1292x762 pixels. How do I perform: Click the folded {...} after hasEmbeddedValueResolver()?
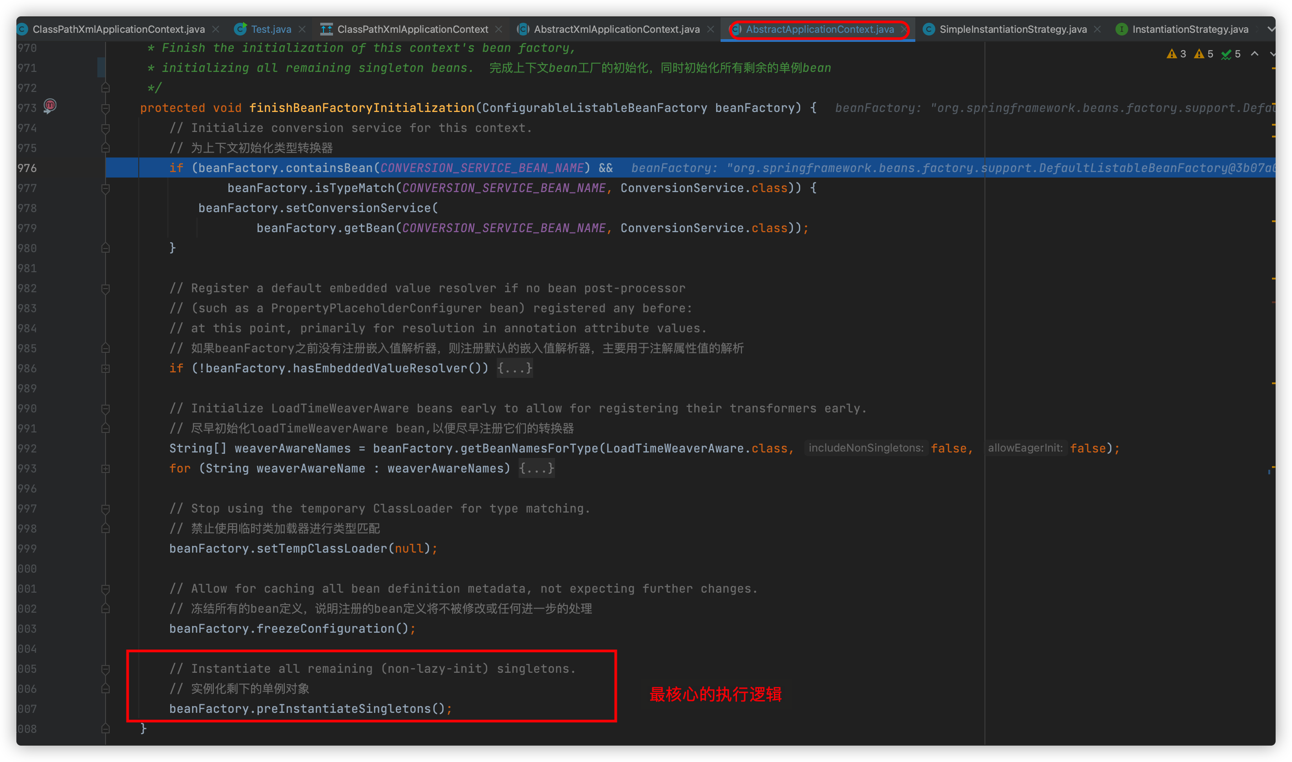pyautogui.click(x=515, y=368)
